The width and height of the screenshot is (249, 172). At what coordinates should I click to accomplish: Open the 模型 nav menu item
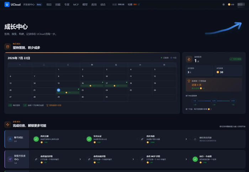coord(85,5)
